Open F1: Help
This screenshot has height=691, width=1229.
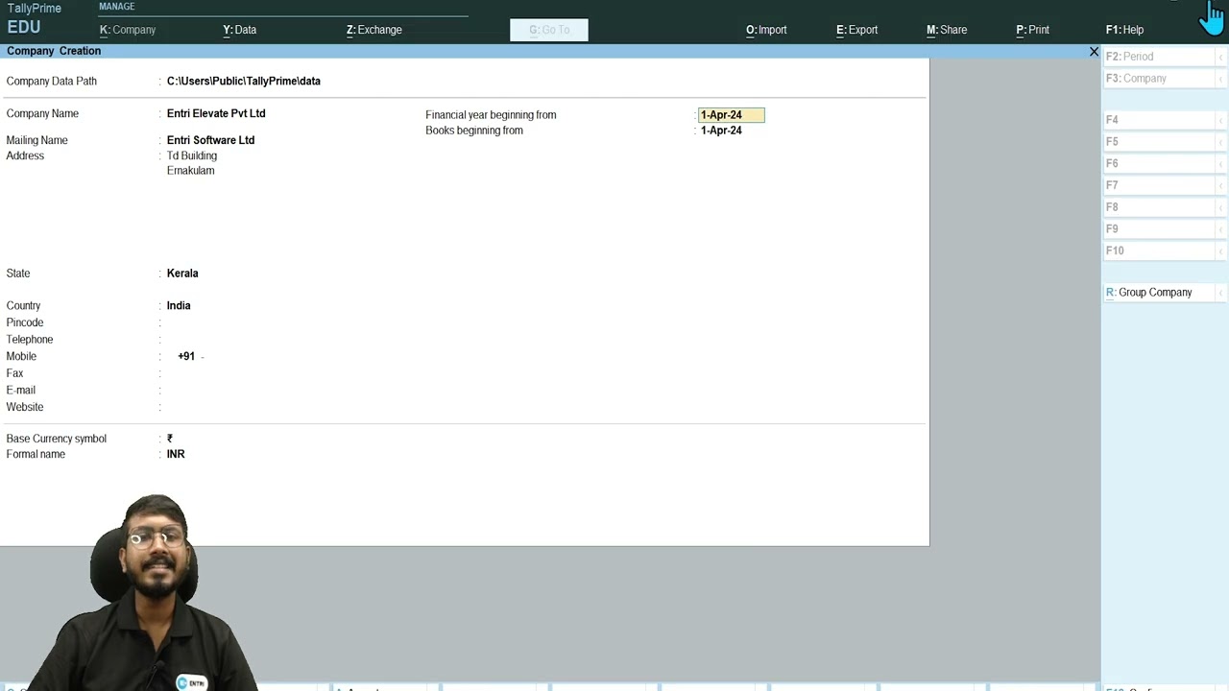point(1125,30)
